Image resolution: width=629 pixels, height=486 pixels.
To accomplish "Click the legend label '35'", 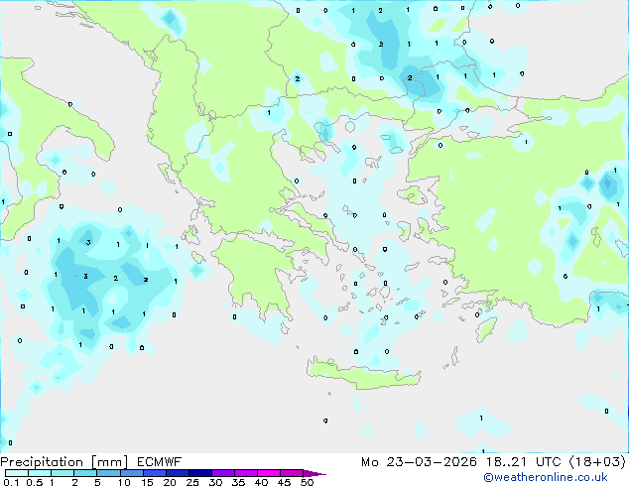I will 238,482.
